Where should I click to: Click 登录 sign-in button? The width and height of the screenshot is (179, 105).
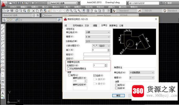[170, 3]
